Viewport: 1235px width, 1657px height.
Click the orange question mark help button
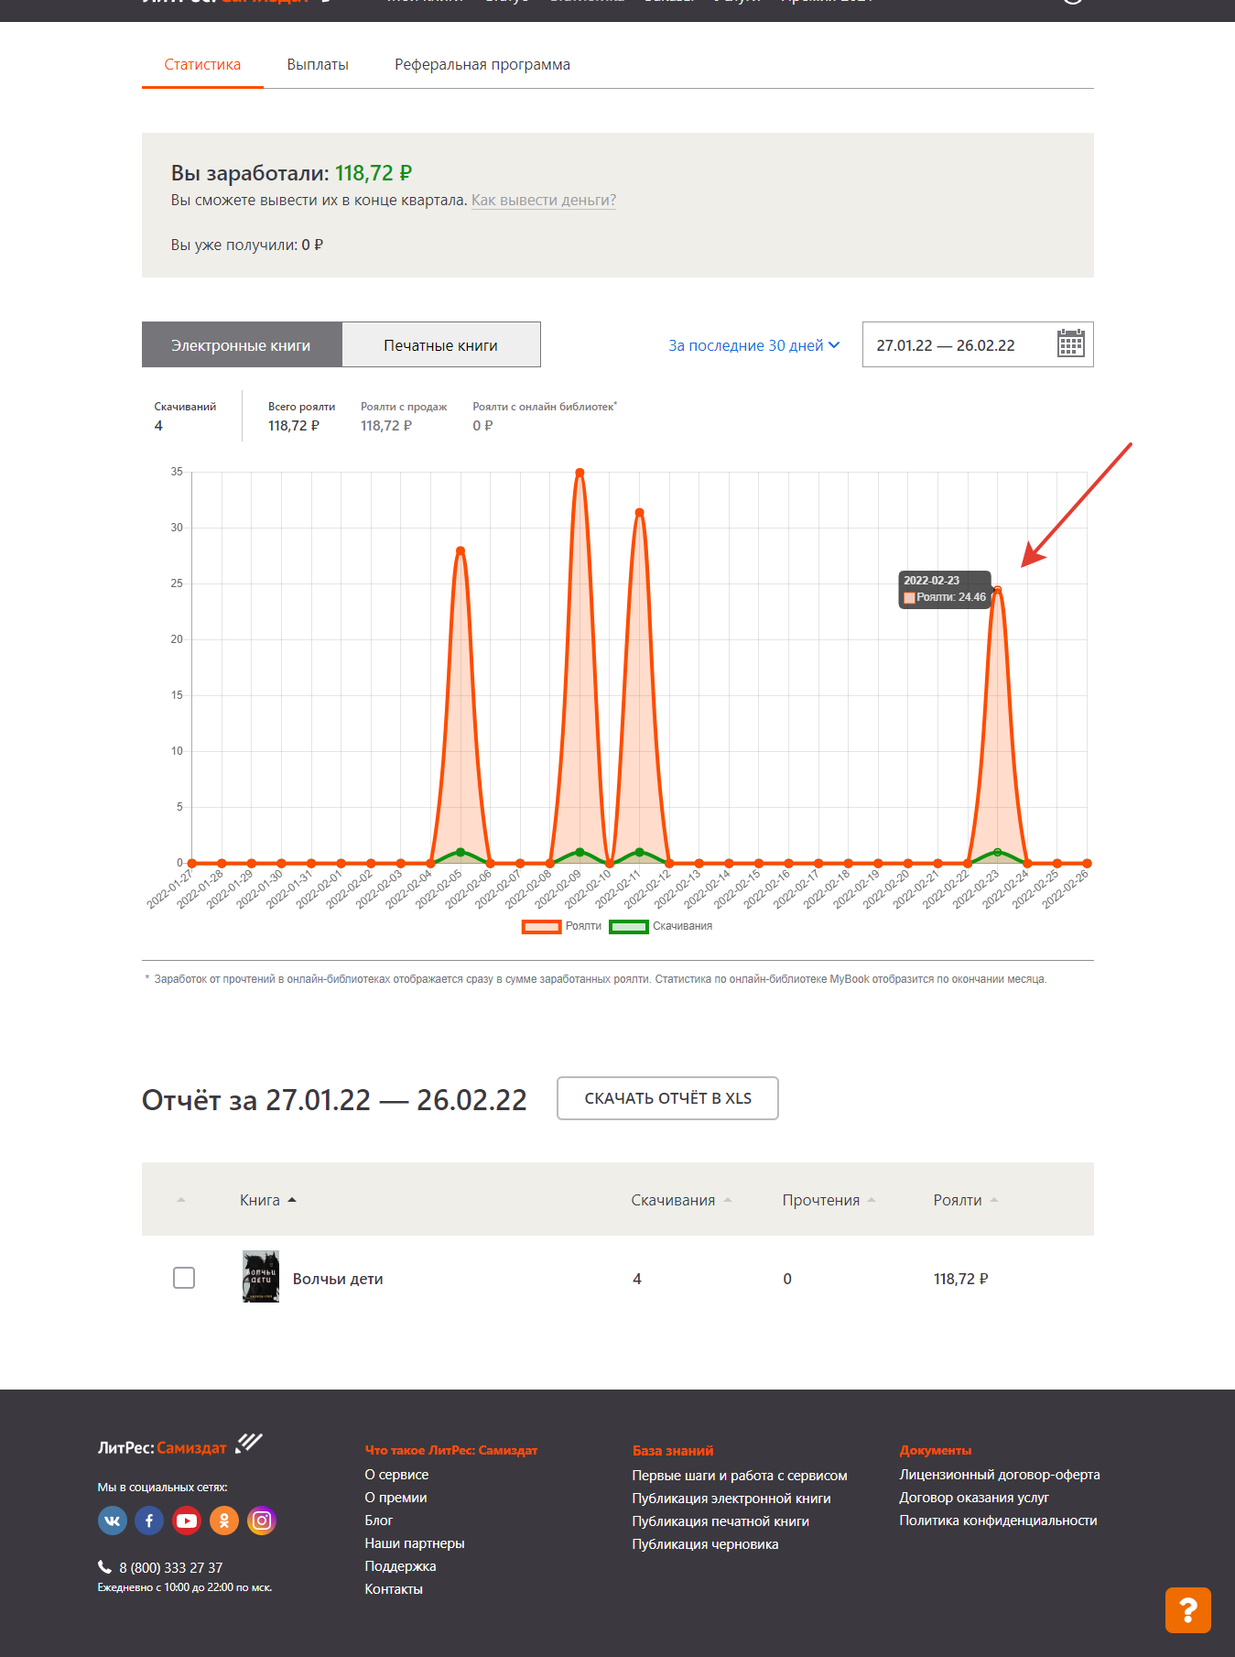1188,1609
